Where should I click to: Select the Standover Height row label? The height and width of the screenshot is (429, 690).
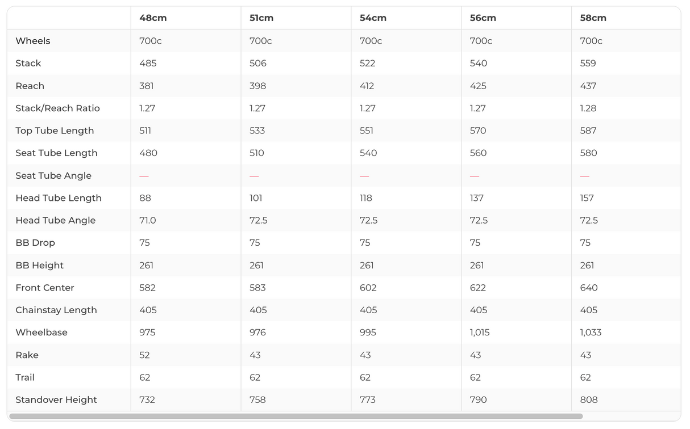[56, 400]
